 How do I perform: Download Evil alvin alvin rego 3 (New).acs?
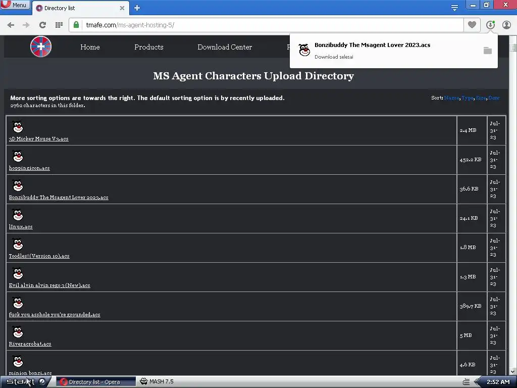point(49,285)
